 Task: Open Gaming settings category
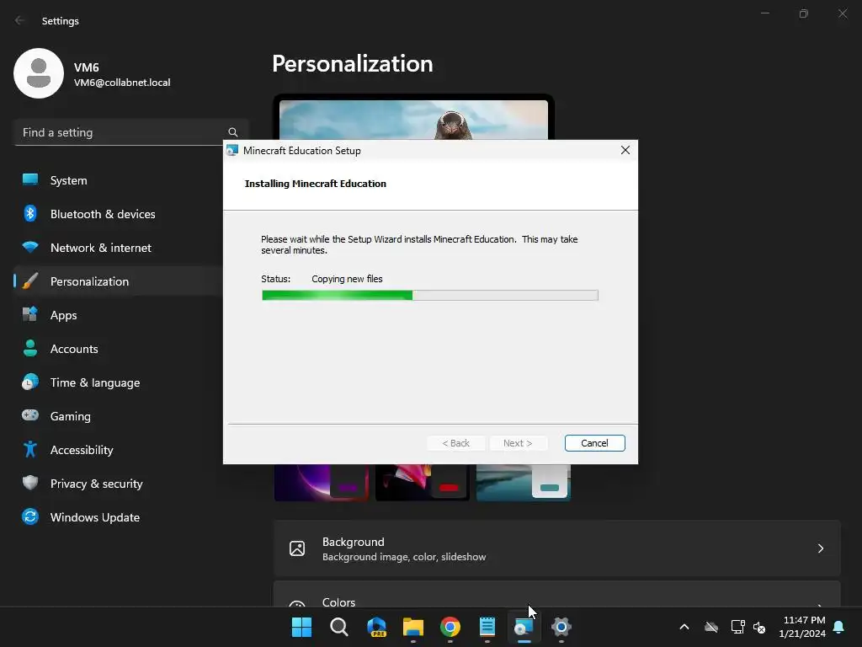tap(118, 416)
